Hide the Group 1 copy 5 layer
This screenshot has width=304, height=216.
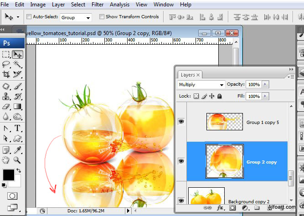(181, 122)
